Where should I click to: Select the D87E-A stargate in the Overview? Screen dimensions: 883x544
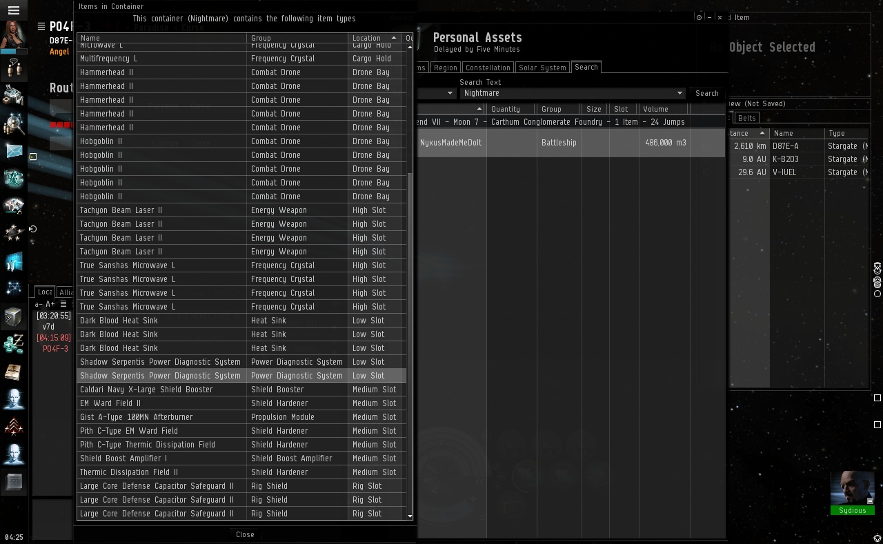[799, 146]
